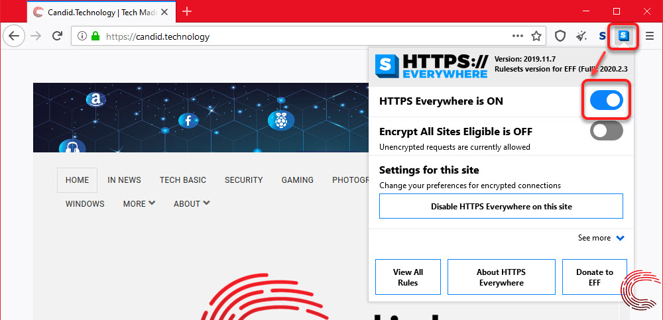The height and width of the screenshot is (320, 663).
Task: Open the IN NEWS section
Action: pyautogui.click(x=124, y=180)
